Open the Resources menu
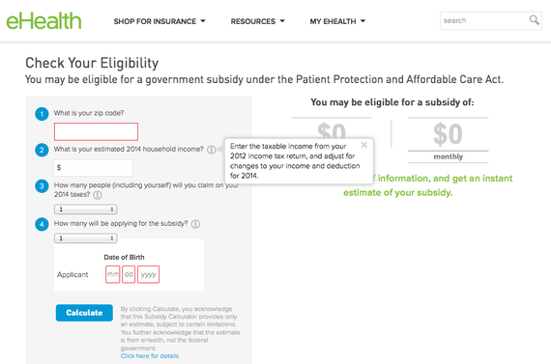The width and height of the screenshot is (551, 364). (x=257, y=21)
